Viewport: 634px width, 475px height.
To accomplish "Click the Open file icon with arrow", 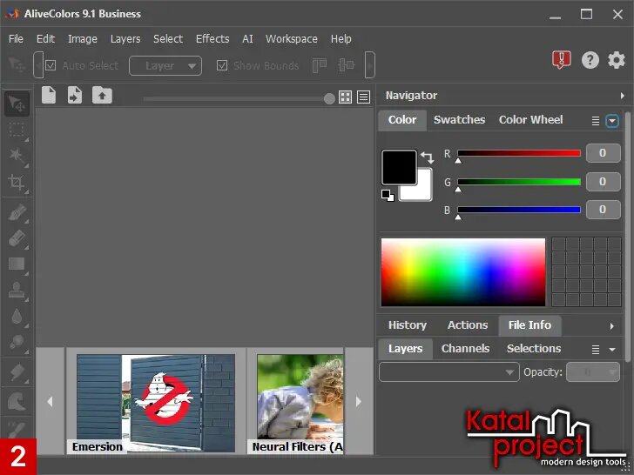I will [x=75, y=96].
